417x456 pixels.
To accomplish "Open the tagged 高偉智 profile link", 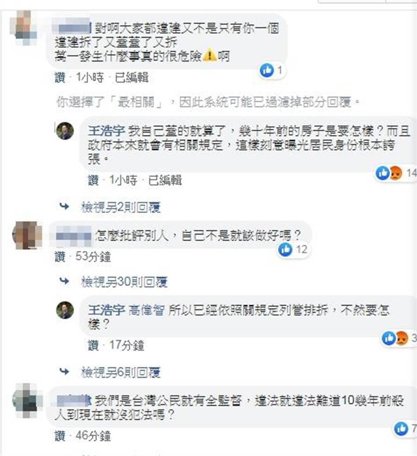I will click(146, 310).
